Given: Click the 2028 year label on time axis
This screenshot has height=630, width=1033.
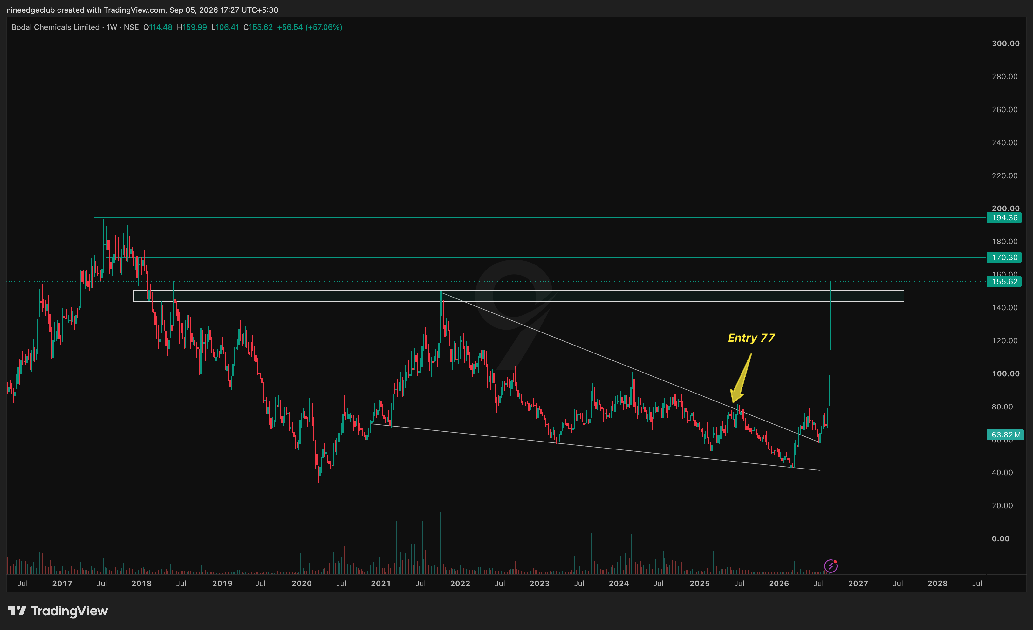Looking at the screenshot, I should (937, 584).
